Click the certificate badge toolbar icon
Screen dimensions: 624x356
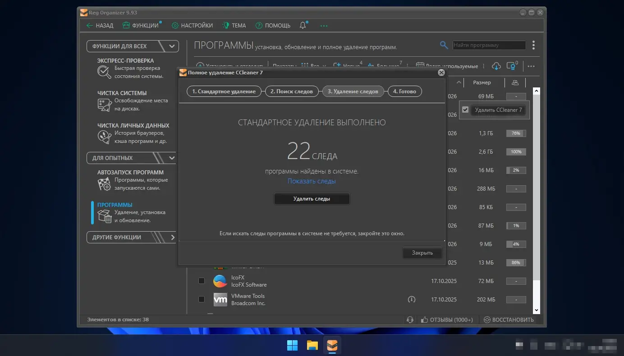click(512, 66)
